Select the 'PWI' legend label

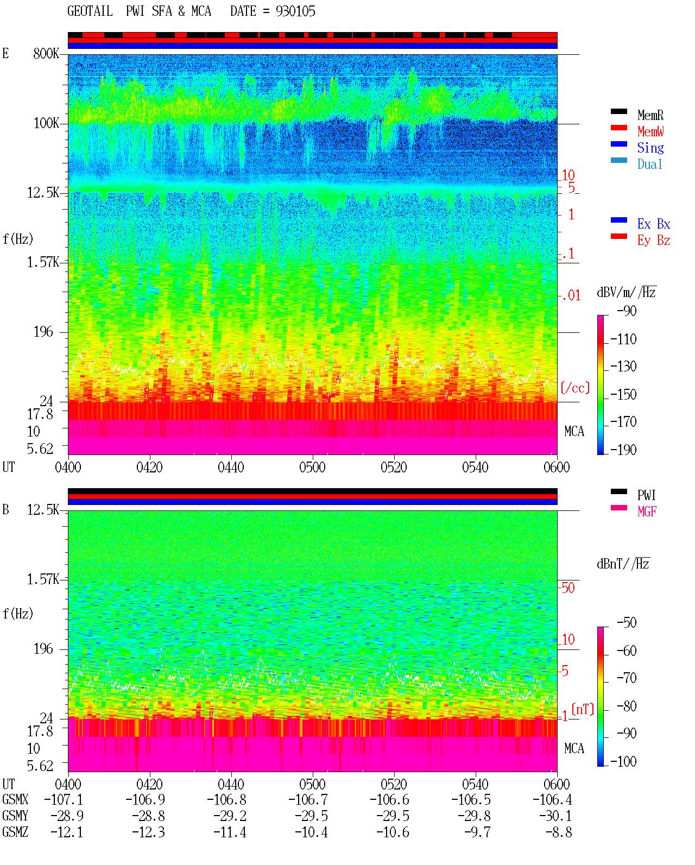tap(647, 495)
